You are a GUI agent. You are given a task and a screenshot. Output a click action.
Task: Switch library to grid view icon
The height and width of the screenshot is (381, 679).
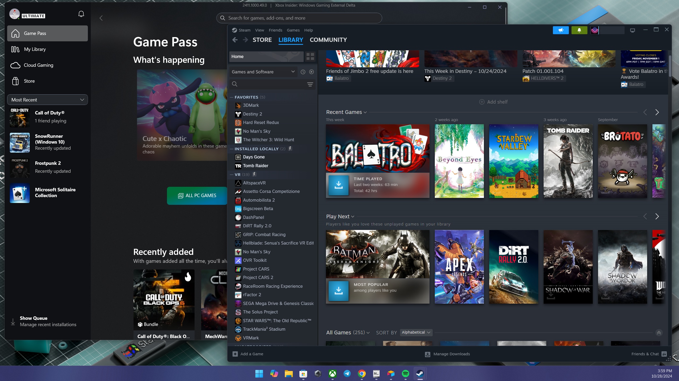click(310, 56)
